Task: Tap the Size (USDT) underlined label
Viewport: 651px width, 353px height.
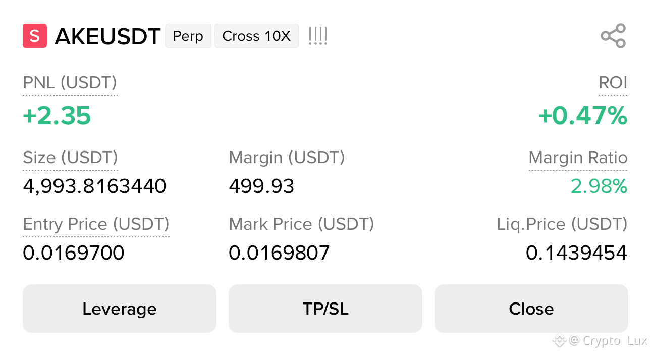Action: click(70, 158)
